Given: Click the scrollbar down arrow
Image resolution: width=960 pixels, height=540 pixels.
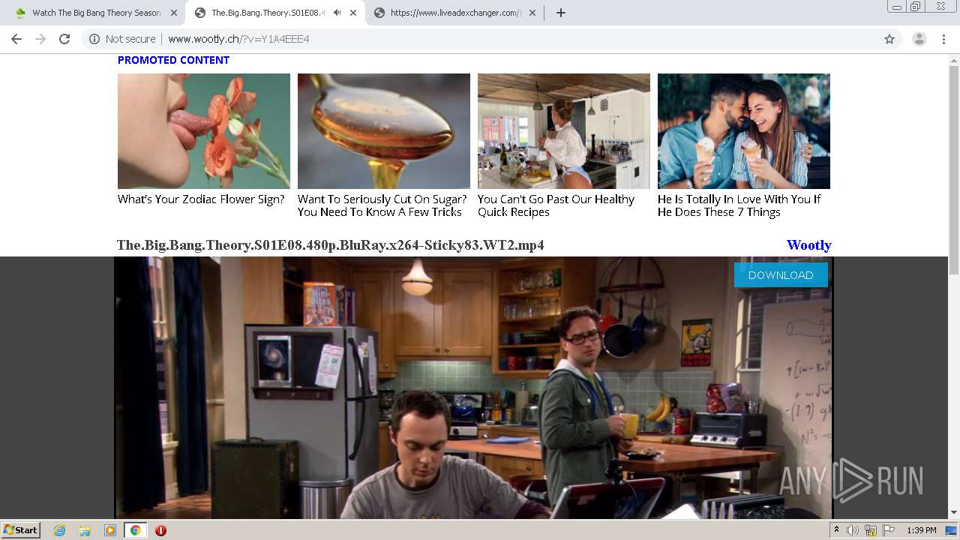Looking at the screenshot, I should (954, 513).
